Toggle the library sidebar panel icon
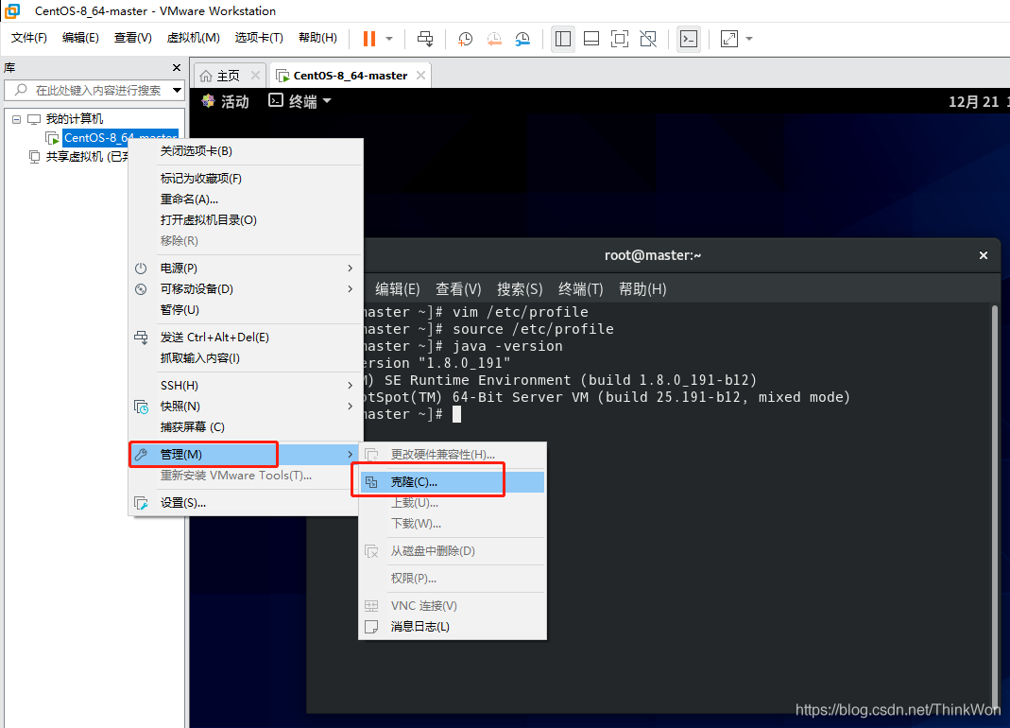 (x=563, y=39)
